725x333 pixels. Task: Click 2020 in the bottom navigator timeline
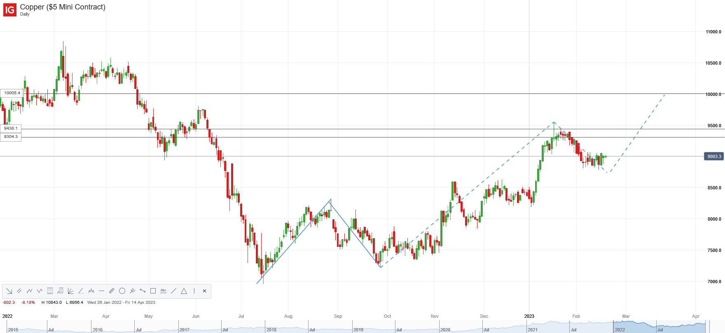(x=445, y=330)
